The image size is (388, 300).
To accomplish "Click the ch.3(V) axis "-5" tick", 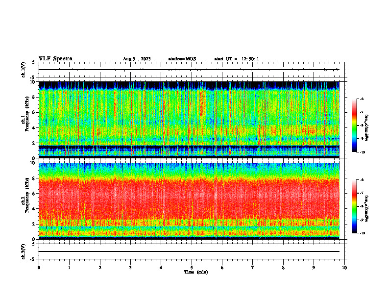I will tap(32, 259).
